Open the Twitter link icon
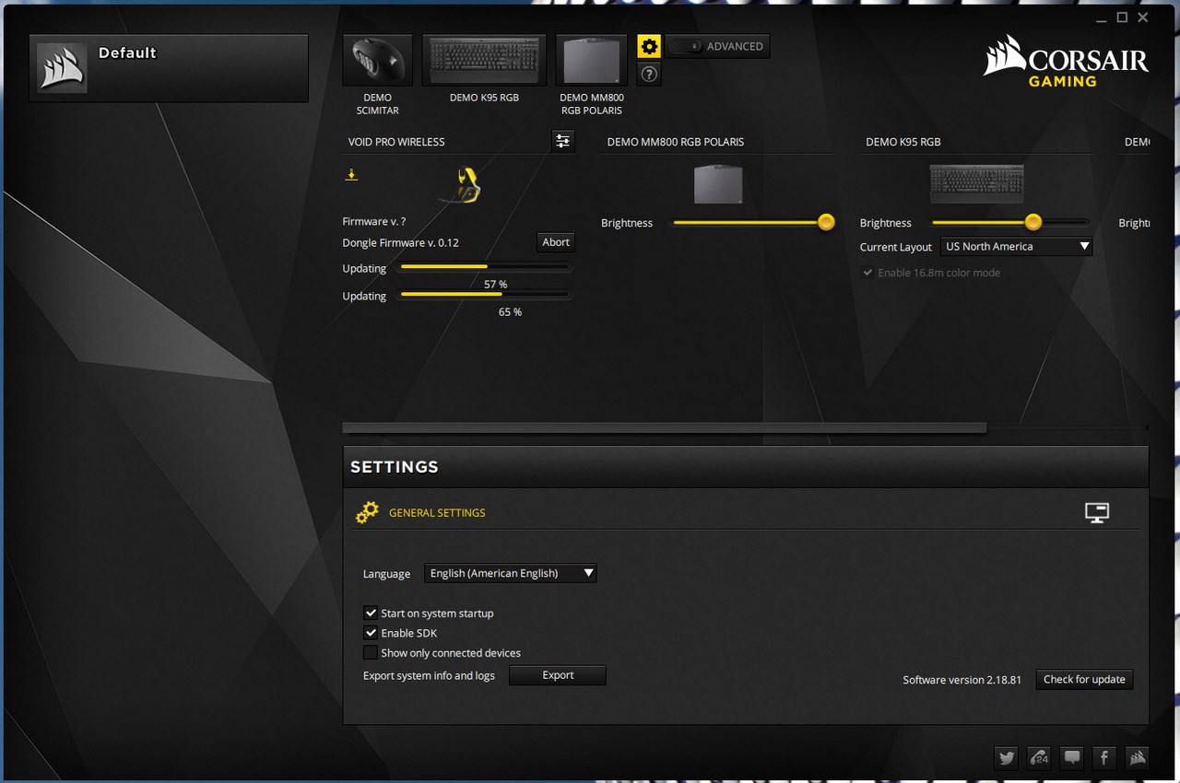Viewport: 1180px width, 783px height. [1007, 757]
